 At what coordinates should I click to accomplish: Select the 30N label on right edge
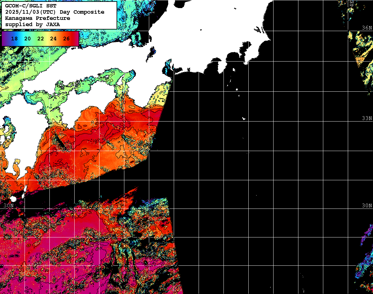(x=367, y=206)
